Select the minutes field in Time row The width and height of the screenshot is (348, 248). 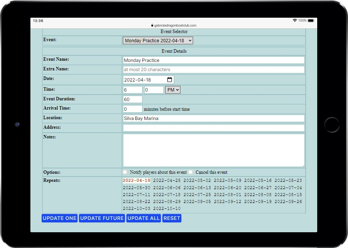[154, 90]
